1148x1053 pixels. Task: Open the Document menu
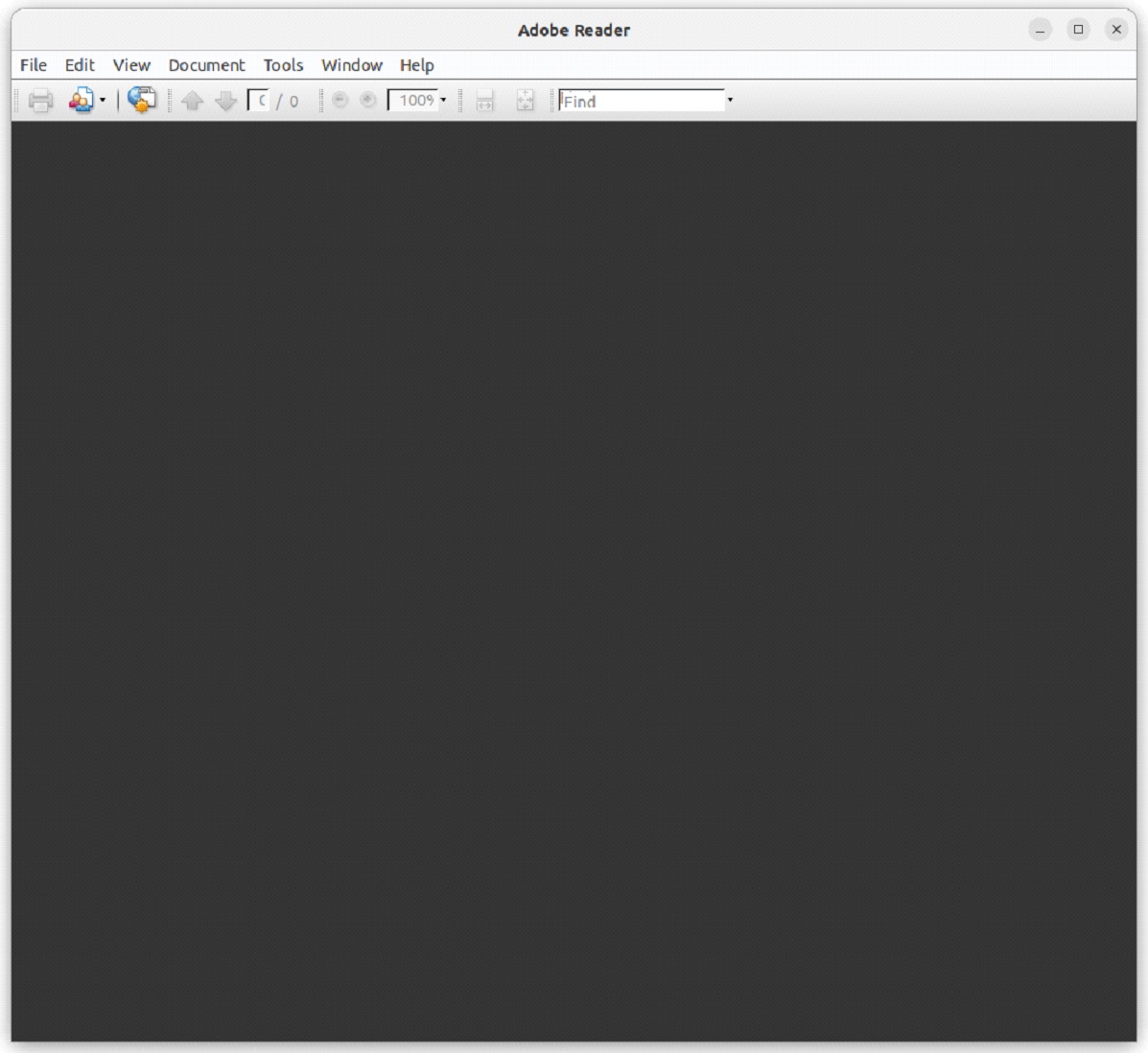click(204, 65)
